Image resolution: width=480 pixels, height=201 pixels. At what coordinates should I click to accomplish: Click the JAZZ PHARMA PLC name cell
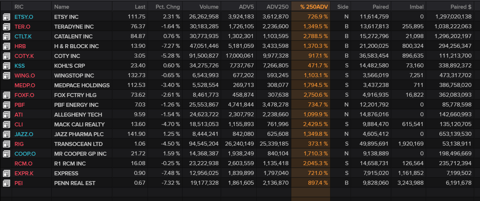pos(79,134)
